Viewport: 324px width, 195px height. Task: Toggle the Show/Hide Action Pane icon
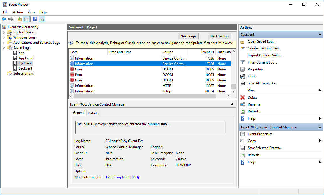pos(42,19)
